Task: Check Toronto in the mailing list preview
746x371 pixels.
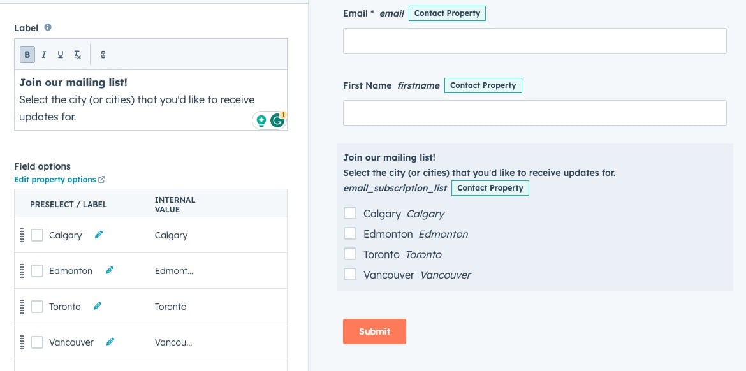Action: [x=350, y=253]
